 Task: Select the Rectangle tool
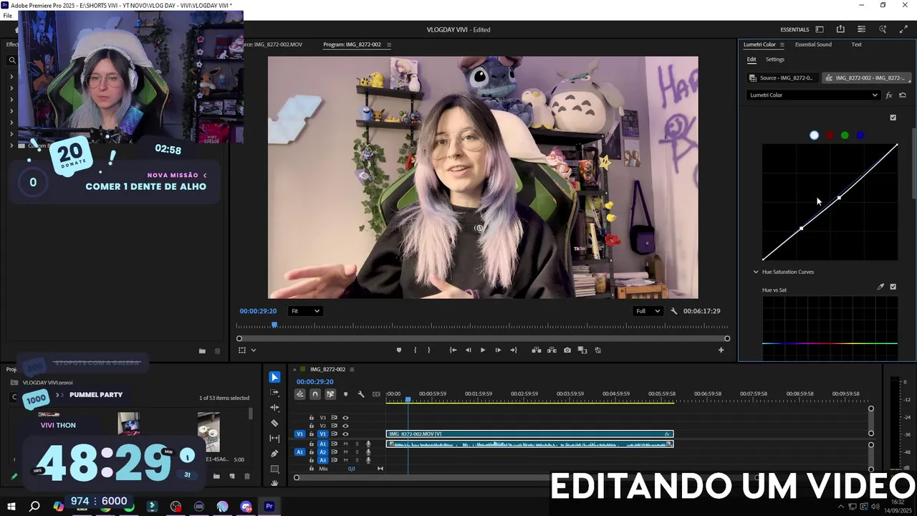(x=274, y=469)
